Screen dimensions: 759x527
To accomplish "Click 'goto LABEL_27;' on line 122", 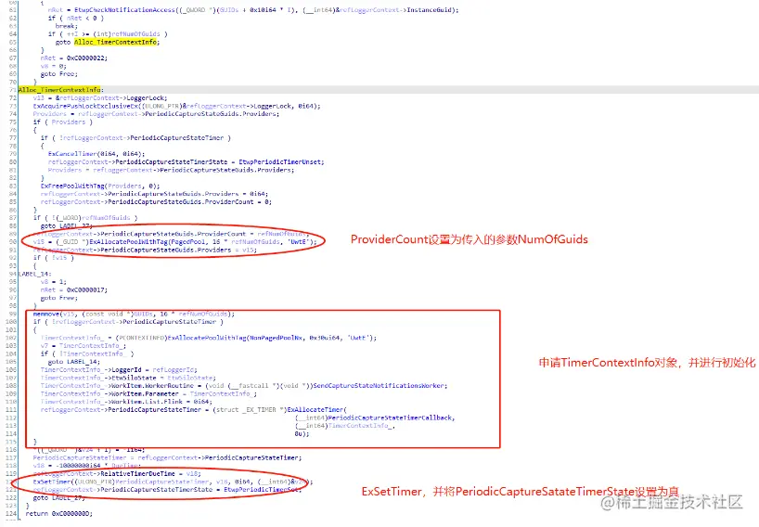I will (59, 498).
